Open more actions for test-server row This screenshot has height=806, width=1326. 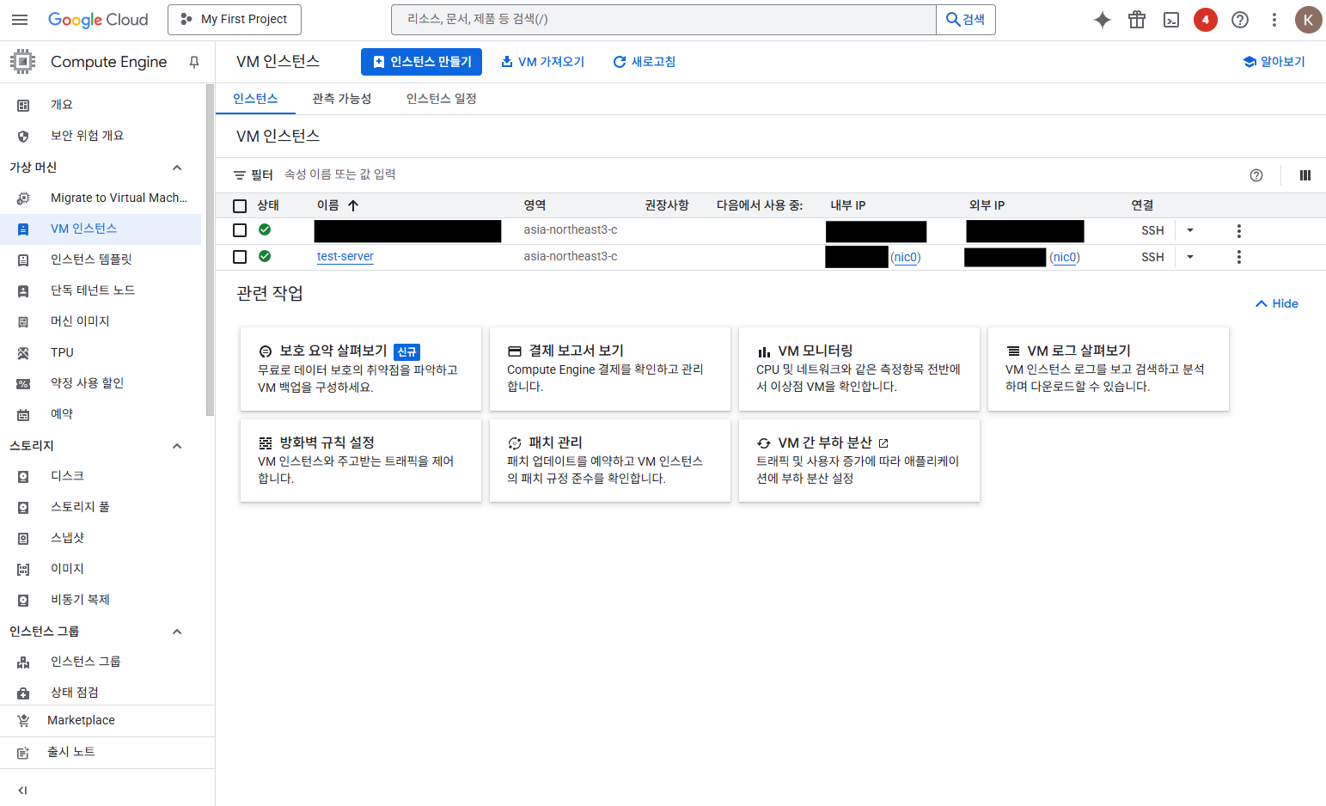(x=1238, y=257)
